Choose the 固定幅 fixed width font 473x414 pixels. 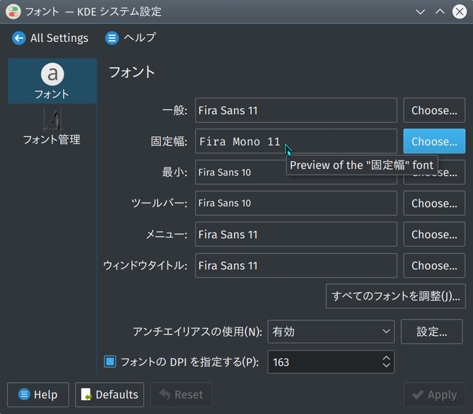tap(434, 141)
